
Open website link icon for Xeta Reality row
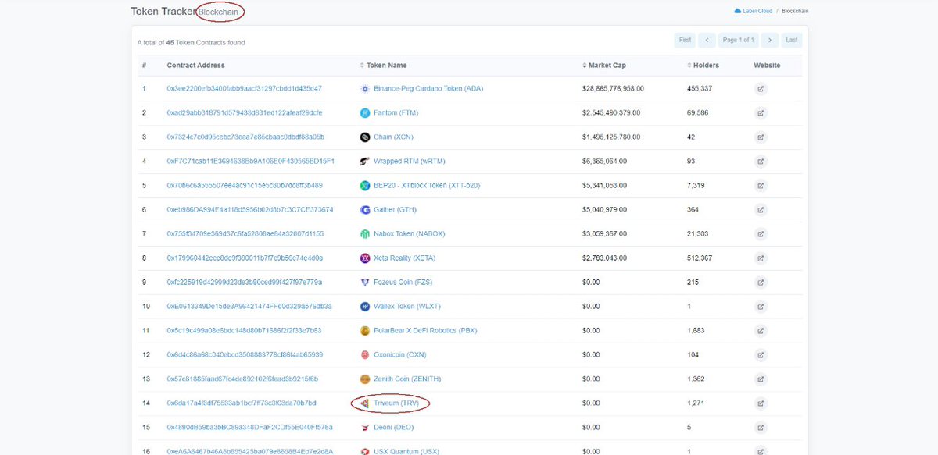point(761,258)
